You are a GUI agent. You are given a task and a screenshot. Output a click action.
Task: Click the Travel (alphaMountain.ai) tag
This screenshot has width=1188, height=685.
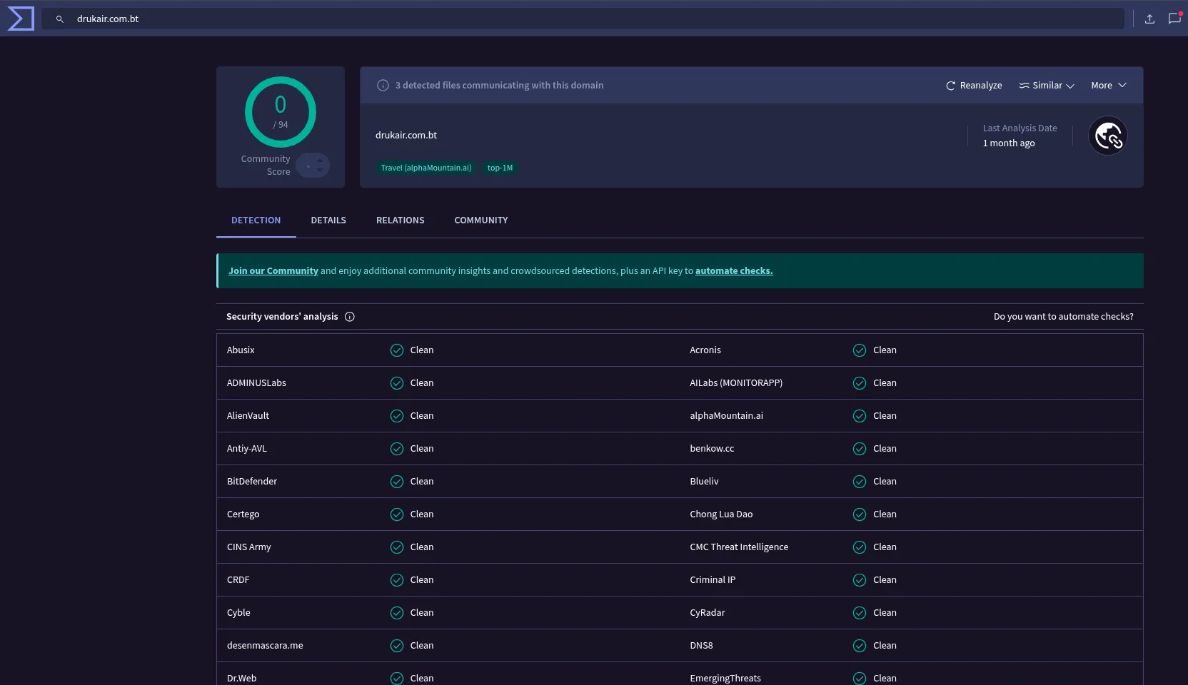pyautogui.click(x=426, y=168)
